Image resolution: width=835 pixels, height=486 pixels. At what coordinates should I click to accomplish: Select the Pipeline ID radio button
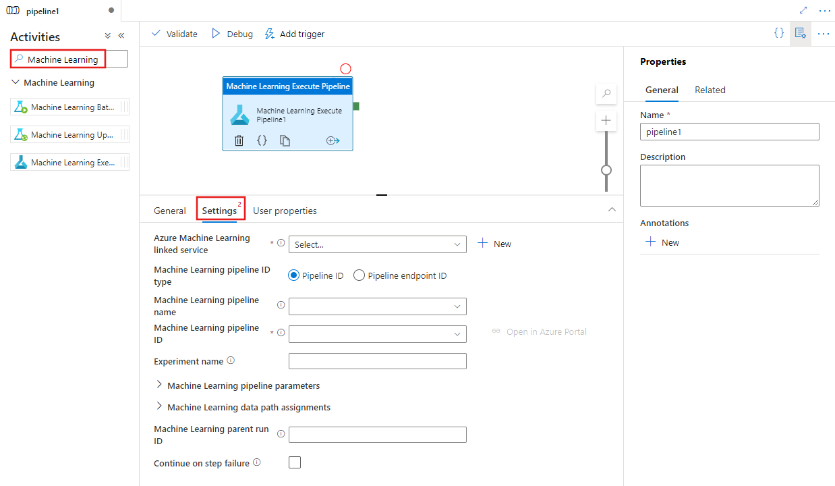pyautogui.click(x=293, y=275)
